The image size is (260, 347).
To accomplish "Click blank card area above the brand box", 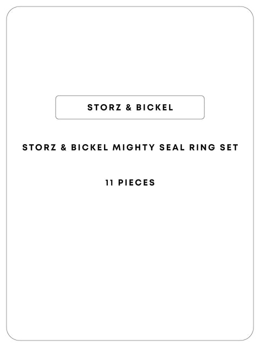I will [x=130, y=51].
